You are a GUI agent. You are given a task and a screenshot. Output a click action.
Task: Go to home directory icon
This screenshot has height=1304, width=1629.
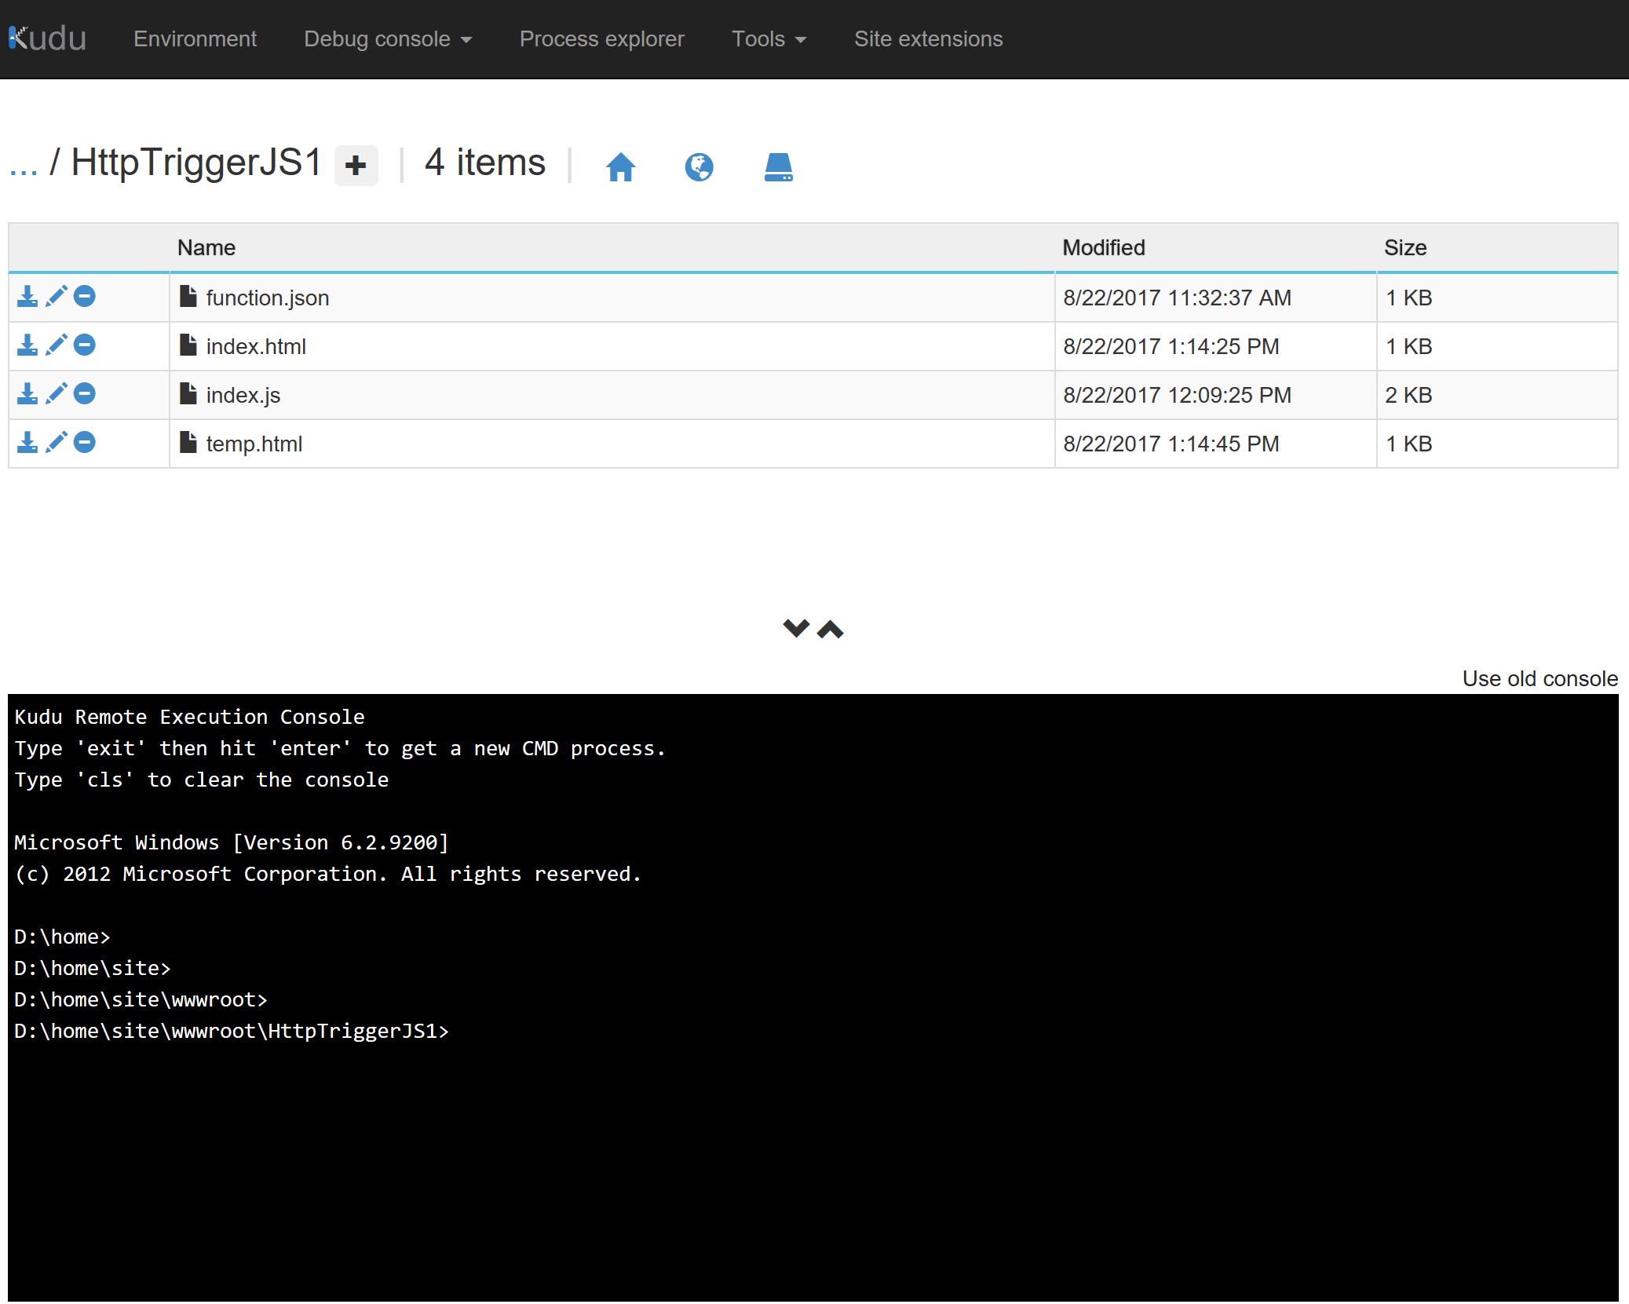pyautogui.click(x=620, y=166)
